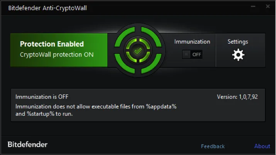Open Settings via the gear icon

(x=238, y=55)
